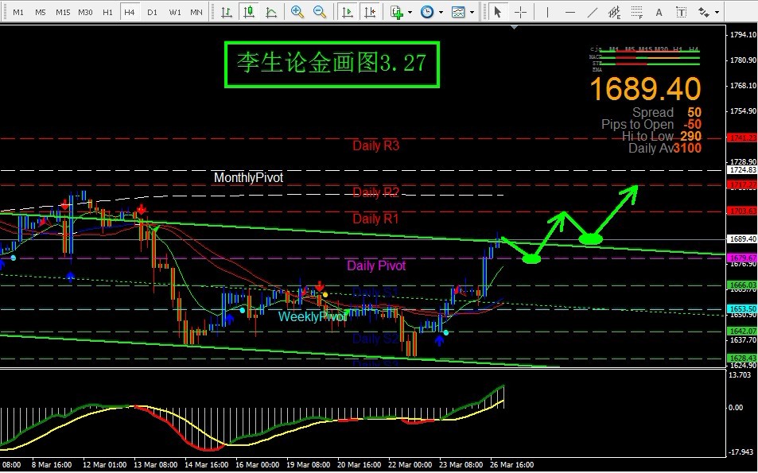Activate the cursor arrow mode

[497, 12]
